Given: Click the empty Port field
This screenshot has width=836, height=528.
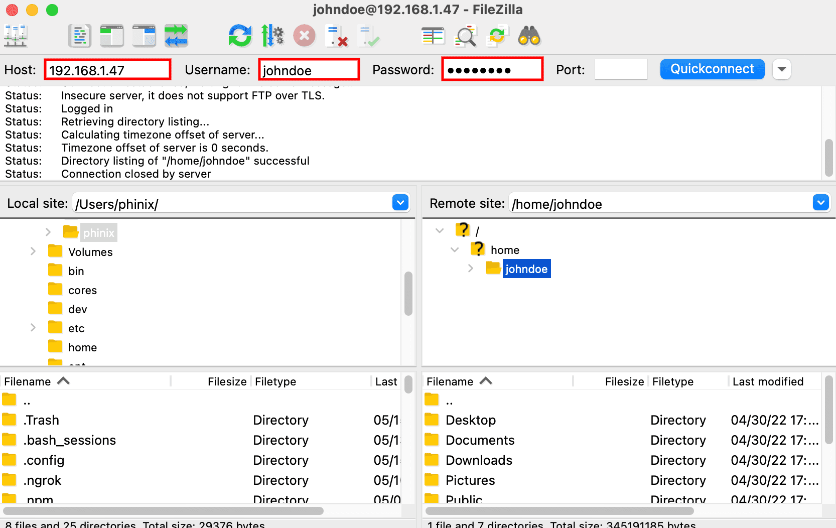Looking at the screenshot, I should (x=621, y=69).
